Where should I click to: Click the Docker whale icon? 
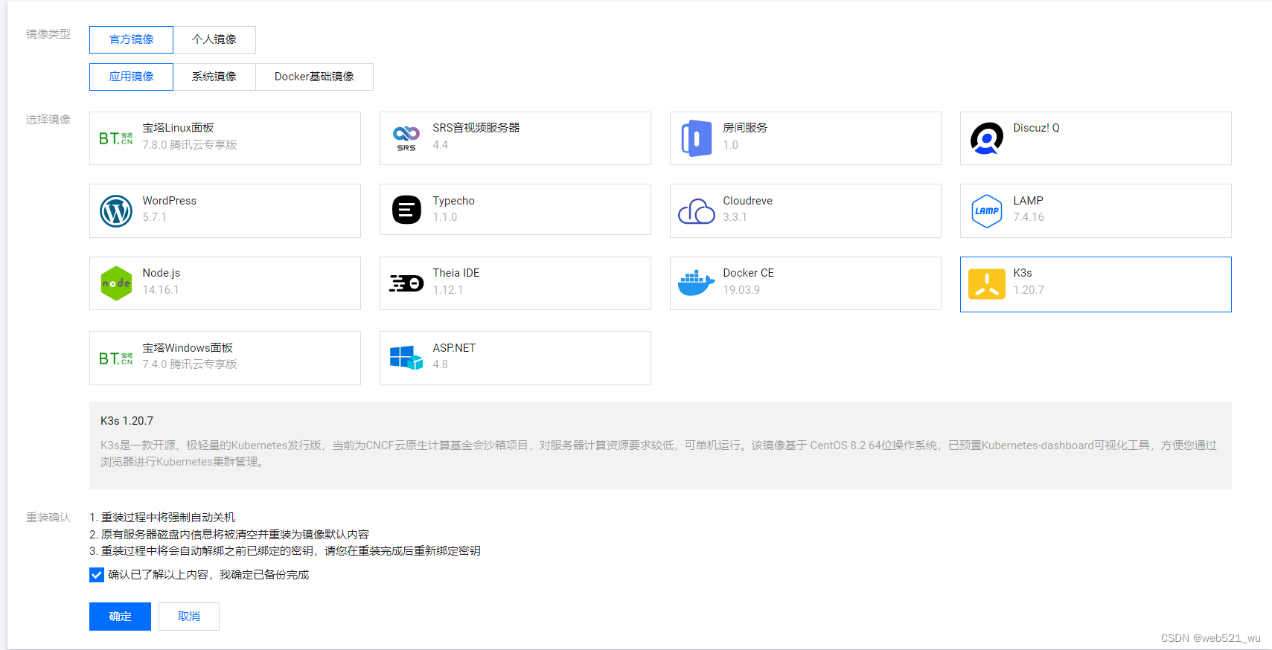(x=697, y=283)
